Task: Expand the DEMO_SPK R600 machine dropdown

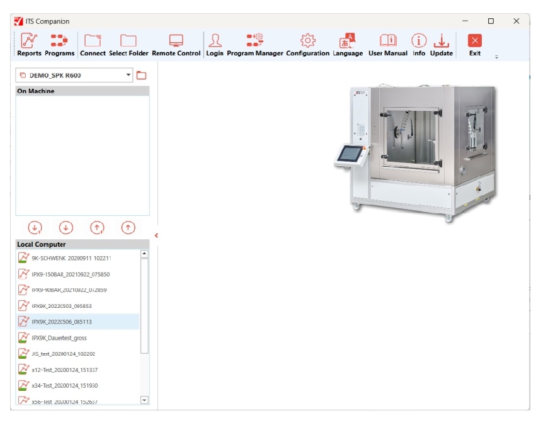Action: pos(128,76)
